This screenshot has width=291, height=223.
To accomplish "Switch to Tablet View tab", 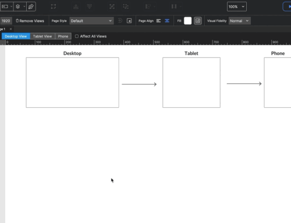I will pyautogui.click(x=42, y=36).
